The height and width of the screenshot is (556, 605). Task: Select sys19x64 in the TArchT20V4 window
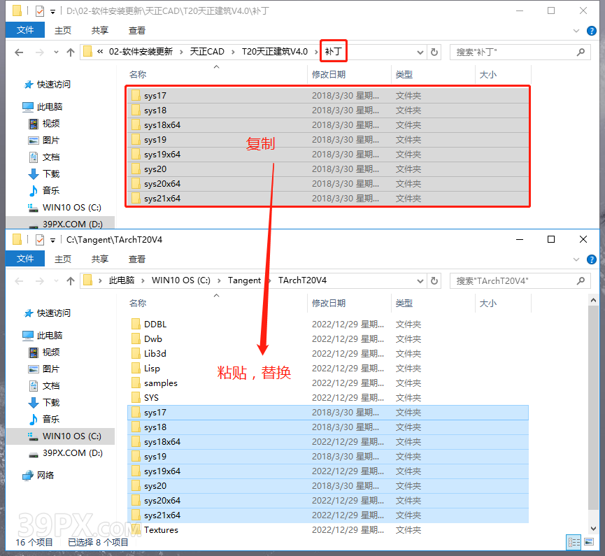click(328, 471)
